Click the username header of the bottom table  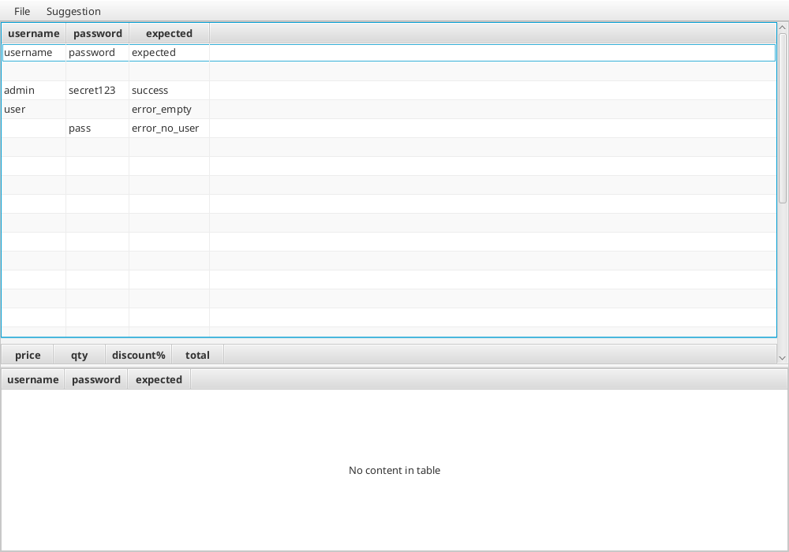point(32,379)
